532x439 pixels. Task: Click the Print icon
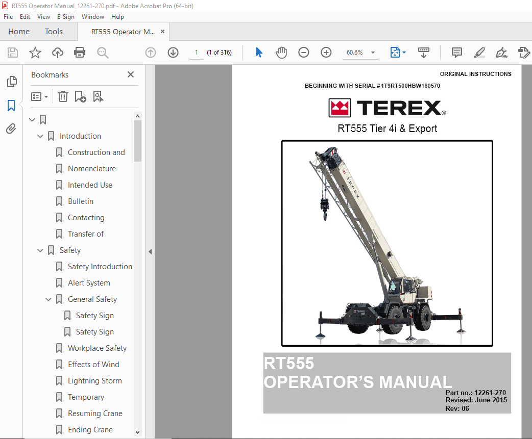click(x=80, y=53)
